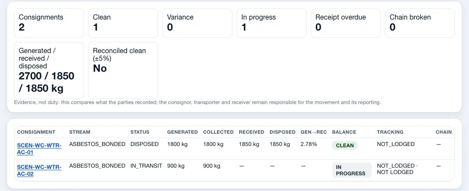Click NOT_LODGED tracking in AC-01 row
The image size is (469, 191).
pyautogui.click(x=396, y=144)
